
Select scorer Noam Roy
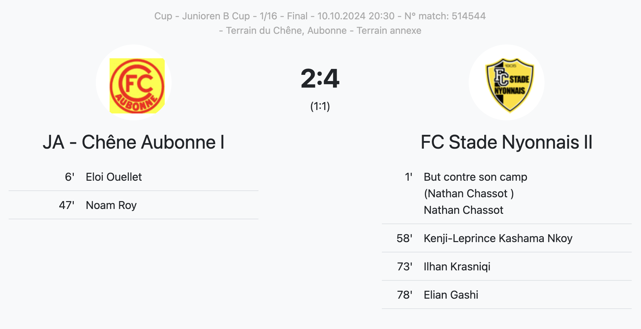coord(111,205)
